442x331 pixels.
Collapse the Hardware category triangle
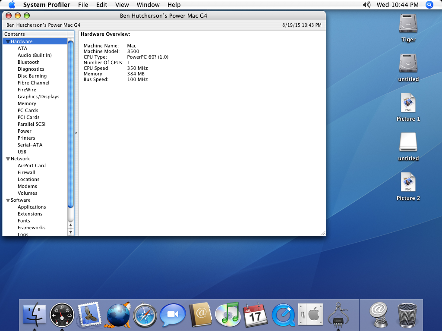click(8, 42)
